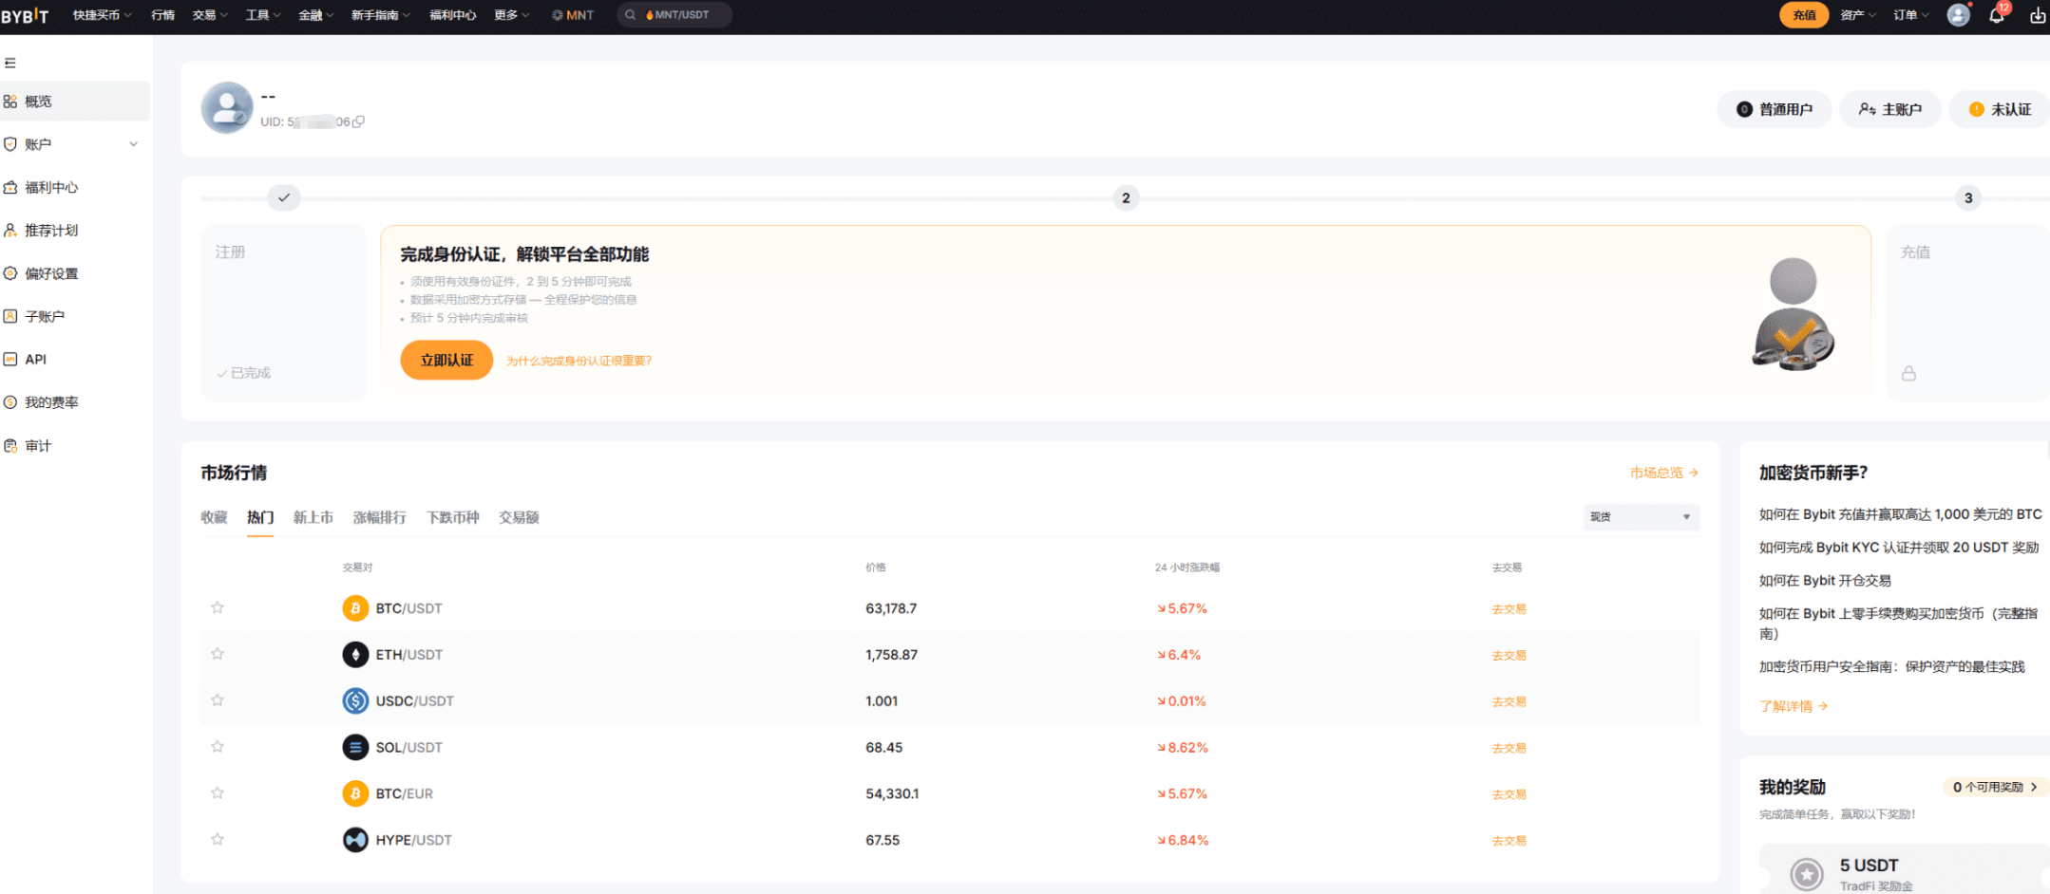2050x894 pixels.
Task: Click the Bitcoin icon for BTC/USDT
Action: (355, 608)
